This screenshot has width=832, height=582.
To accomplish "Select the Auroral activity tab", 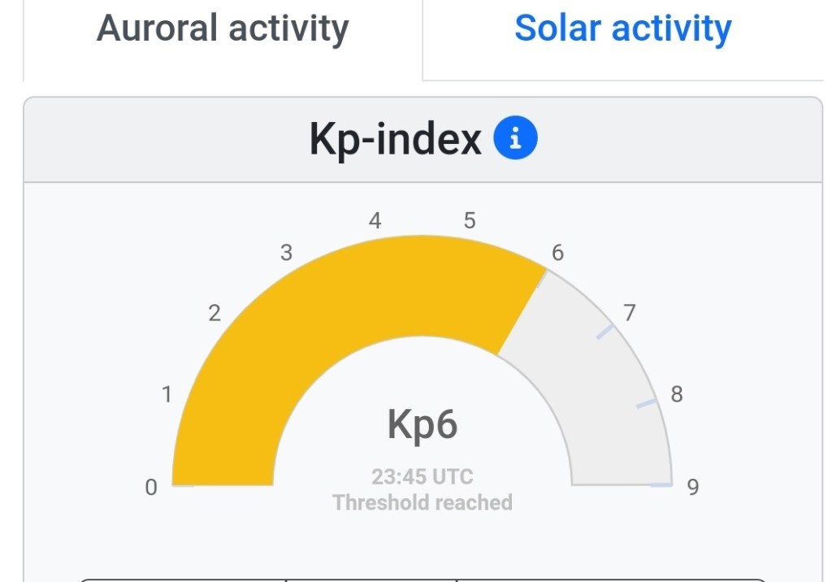I will tap(223, 28).
